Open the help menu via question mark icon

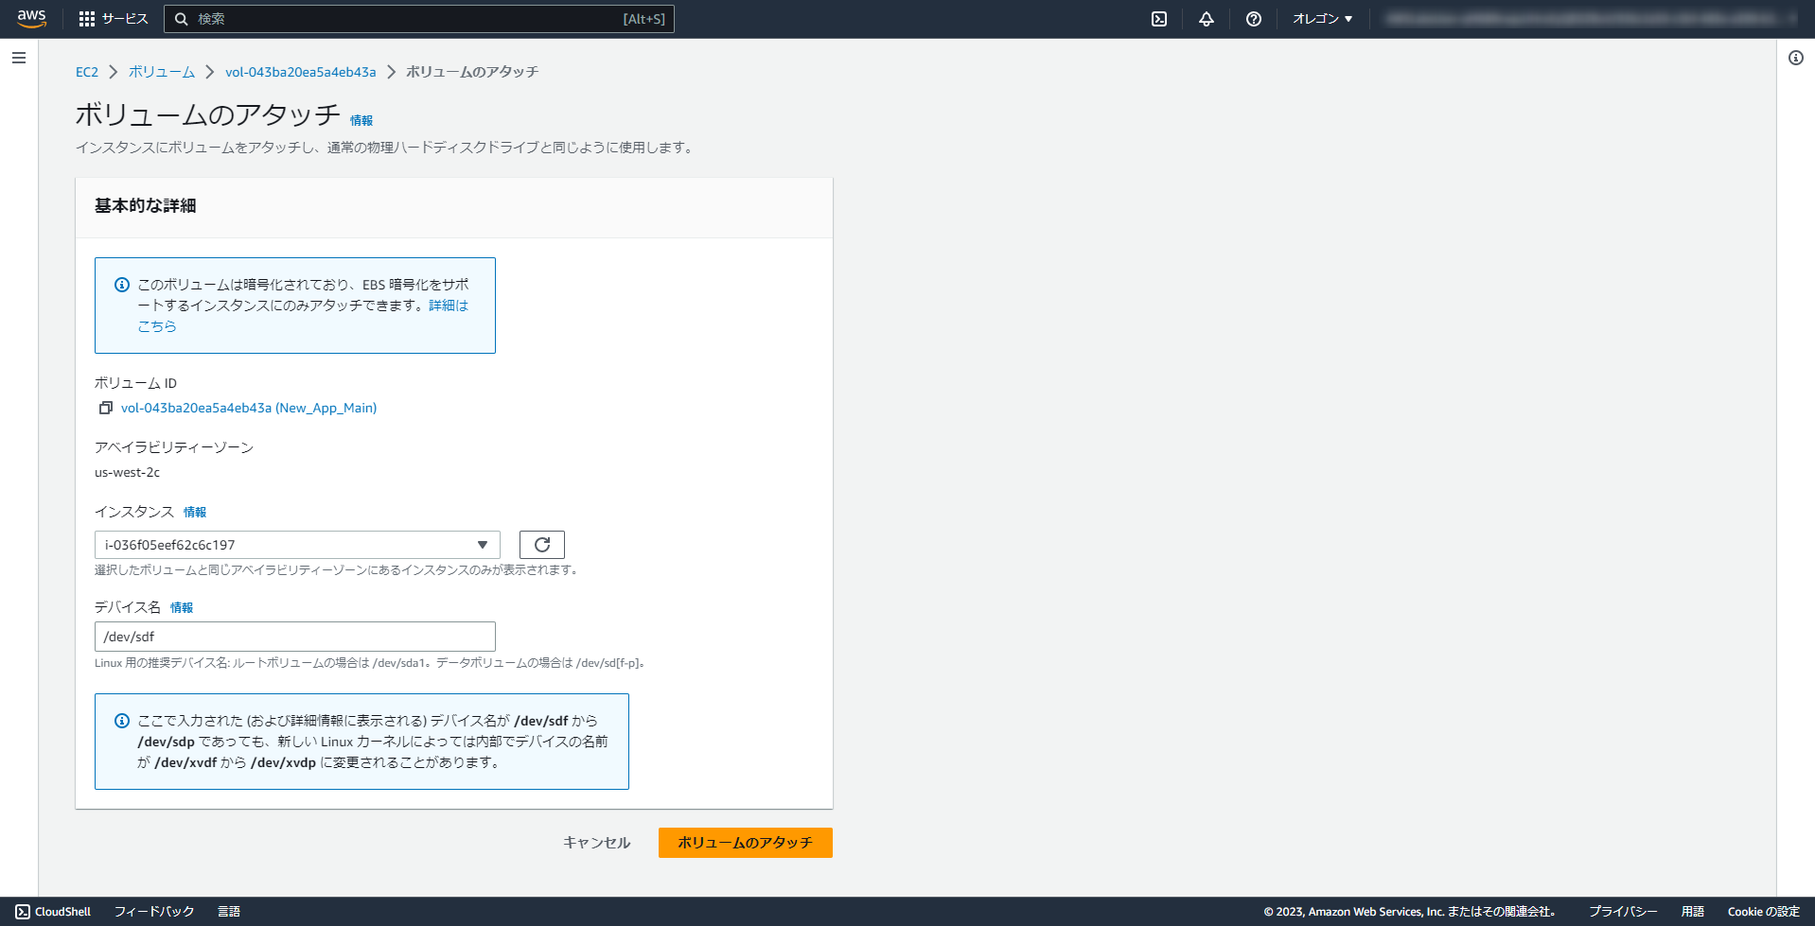[x=1253, y=18]
